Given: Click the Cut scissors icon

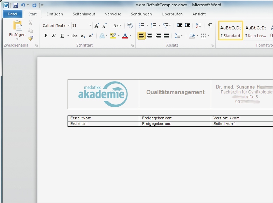Looking at the screenshot, I should pyautogui.click(x=30, y=23).
